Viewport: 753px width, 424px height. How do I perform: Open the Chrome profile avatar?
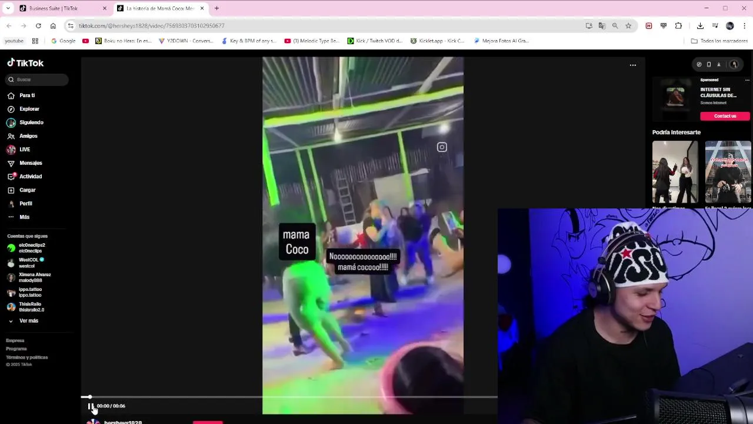point(730,26)
